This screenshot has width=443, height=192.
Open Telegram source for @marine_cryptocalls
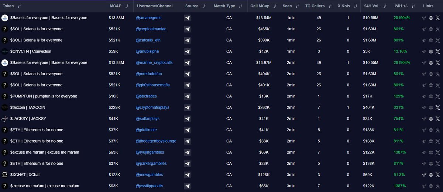pyautogui.click(x=187, y=62)
